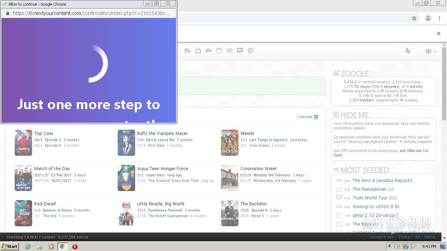Click the Match of the Day poster
This screenshot has height=251, width=447.
coord(23,178)
